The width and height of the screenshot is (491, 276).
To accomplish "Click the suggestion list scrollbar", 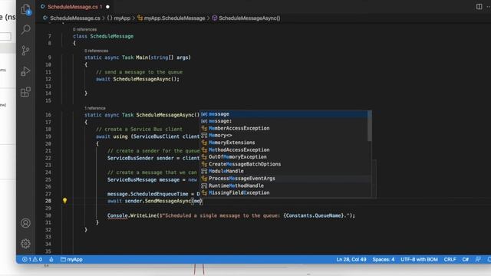I will pos(370,126).
